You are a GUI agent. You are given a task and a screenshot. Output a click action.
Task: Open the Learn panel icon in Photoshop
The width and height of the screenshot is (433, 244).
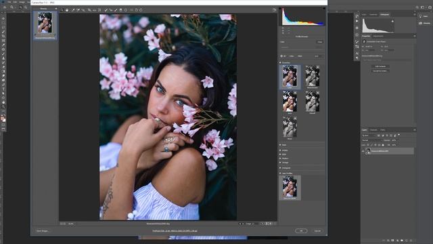421,16
